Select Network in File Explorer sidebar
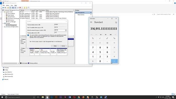This screenshot has height=99, width=176. coord(6,79)
